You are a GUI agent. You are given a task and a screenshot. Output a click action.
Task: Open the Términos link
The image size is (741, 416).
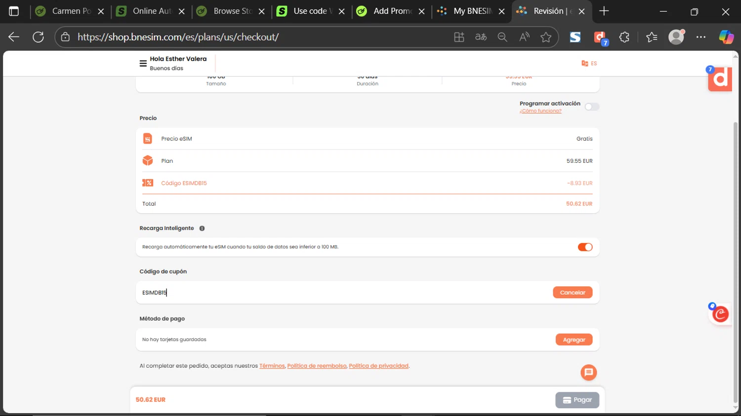272,366
